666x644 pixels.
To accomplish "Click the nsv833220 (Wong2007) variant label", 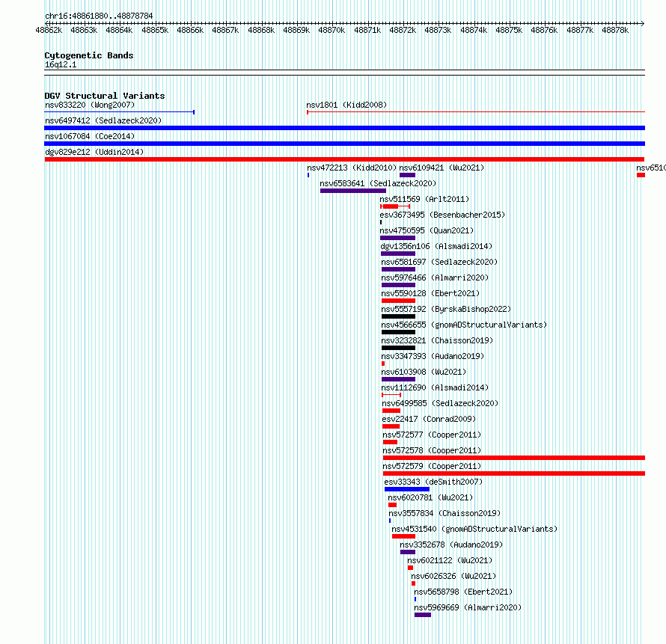I will pos(90,105).
